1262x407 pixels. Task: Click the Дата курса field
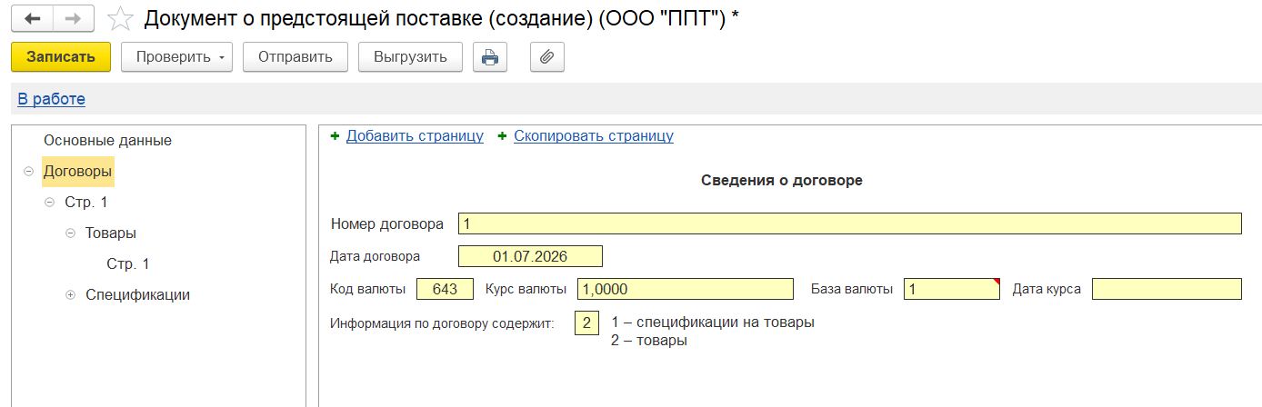click(1167, 289)
